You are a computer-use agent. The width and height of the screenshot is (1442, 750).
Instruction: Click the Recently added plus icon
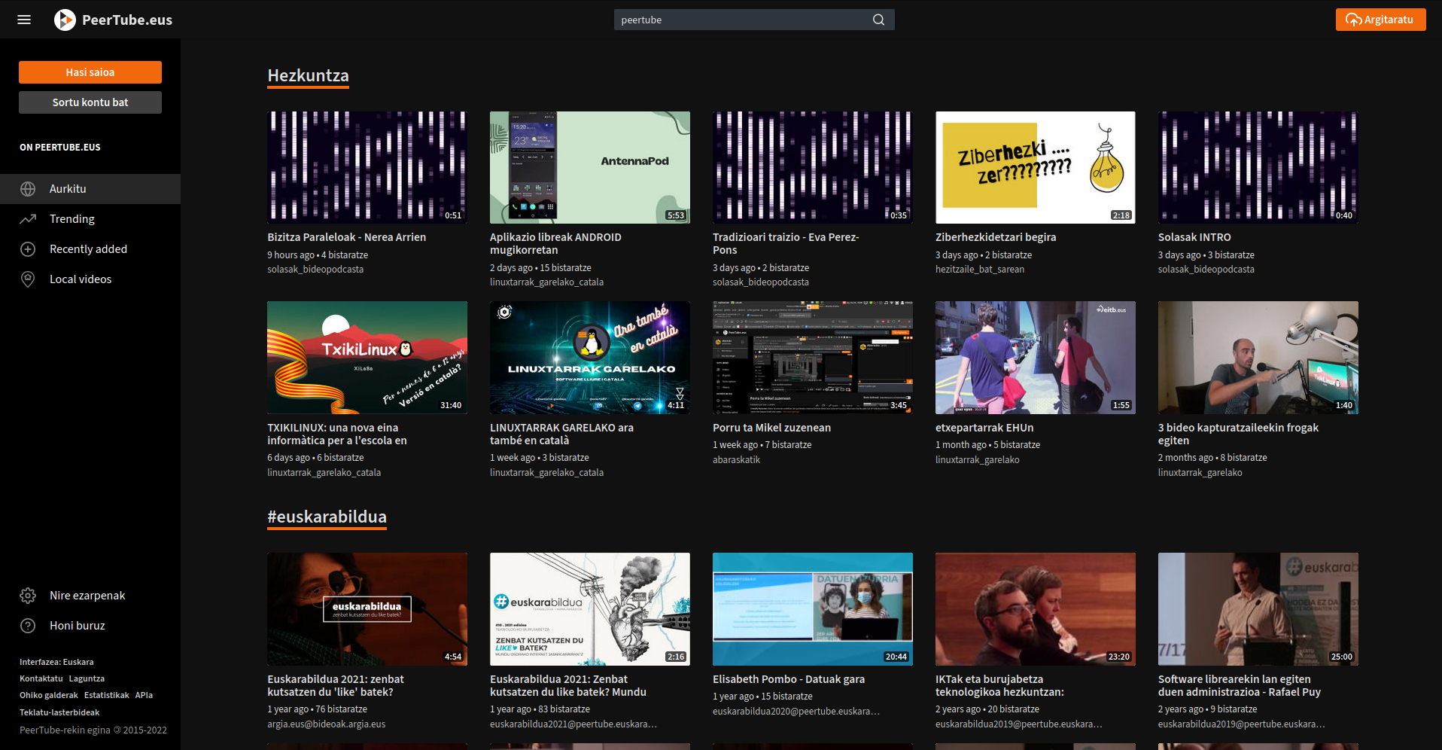pos(28,249)
